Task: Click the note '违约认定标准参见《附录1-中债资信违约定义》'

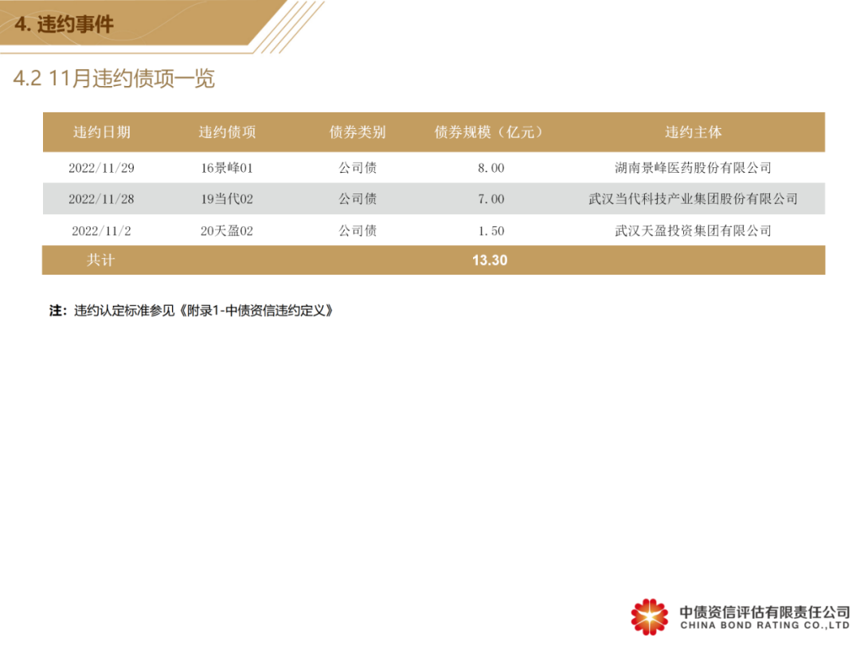Action: pyautogui.click(x=204, y=311)
